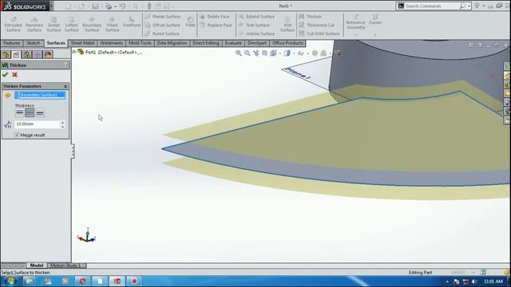Open the PropertyManager tab
The height and width of the screenshot is (287, 511).
click(x=16, y=54)
